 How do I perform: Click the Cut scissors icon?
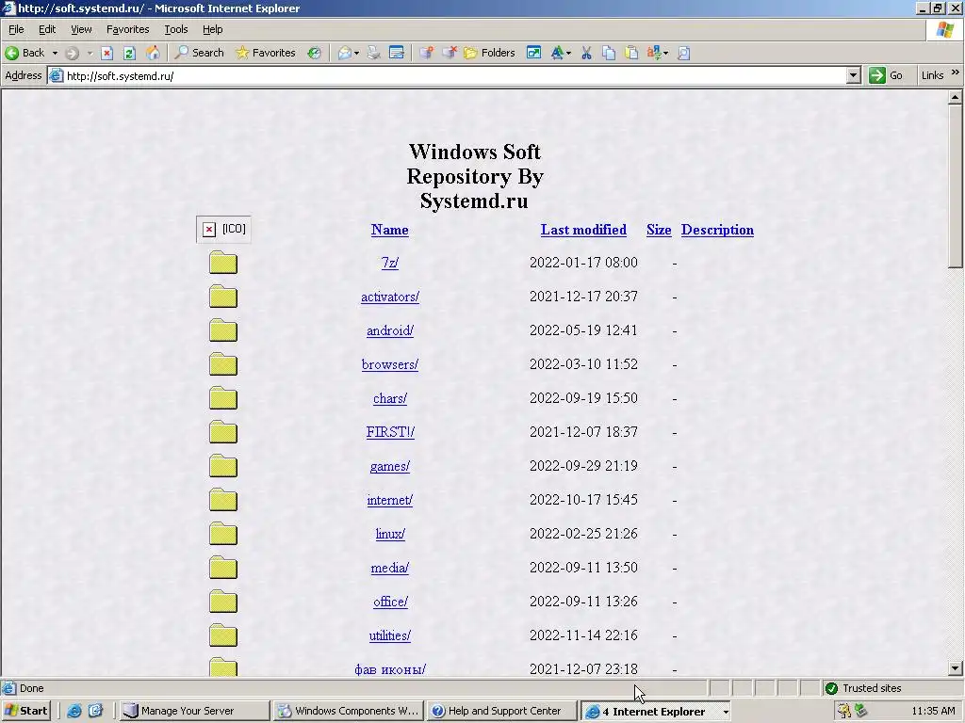click(x=586, y=53)
